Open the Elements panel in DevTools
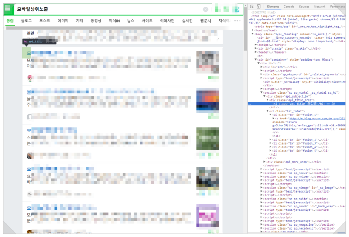 point(273,7)
